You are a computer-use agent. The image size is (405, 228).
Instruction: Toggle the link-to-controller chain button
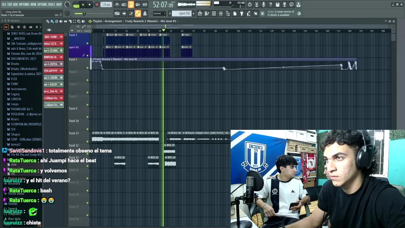138,13
